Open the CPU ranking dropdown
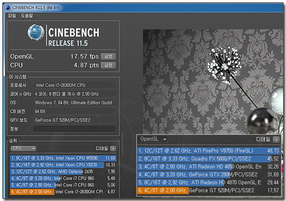Image resolution: width=286 pixels, height=201 pixels. 23,148
